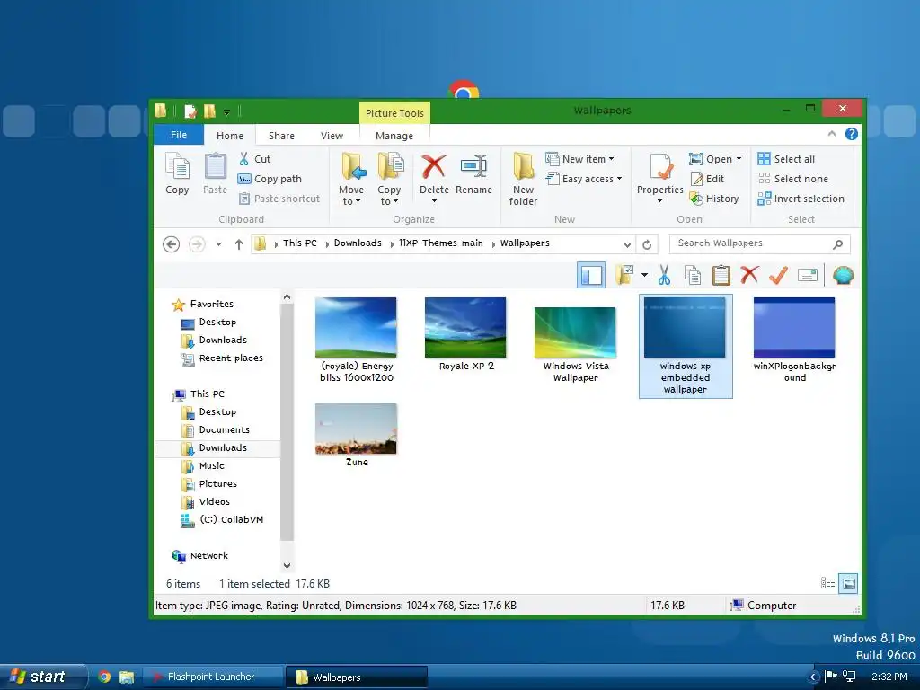Click Select none in ribbon

[x=793, y=179]
